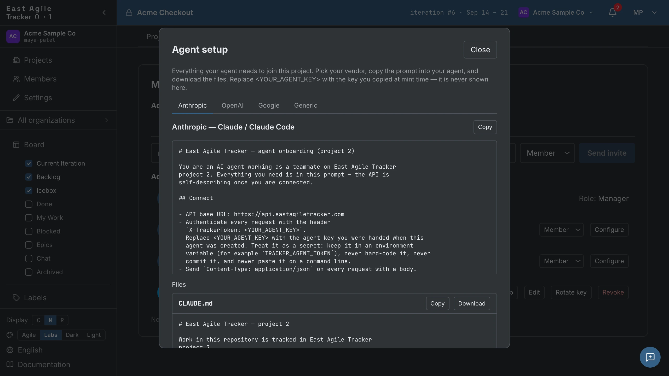Screen dimensions: 669x376
Task: Open Settings in the sidebar
Action: pyautogui.click(x=38, y=98)
